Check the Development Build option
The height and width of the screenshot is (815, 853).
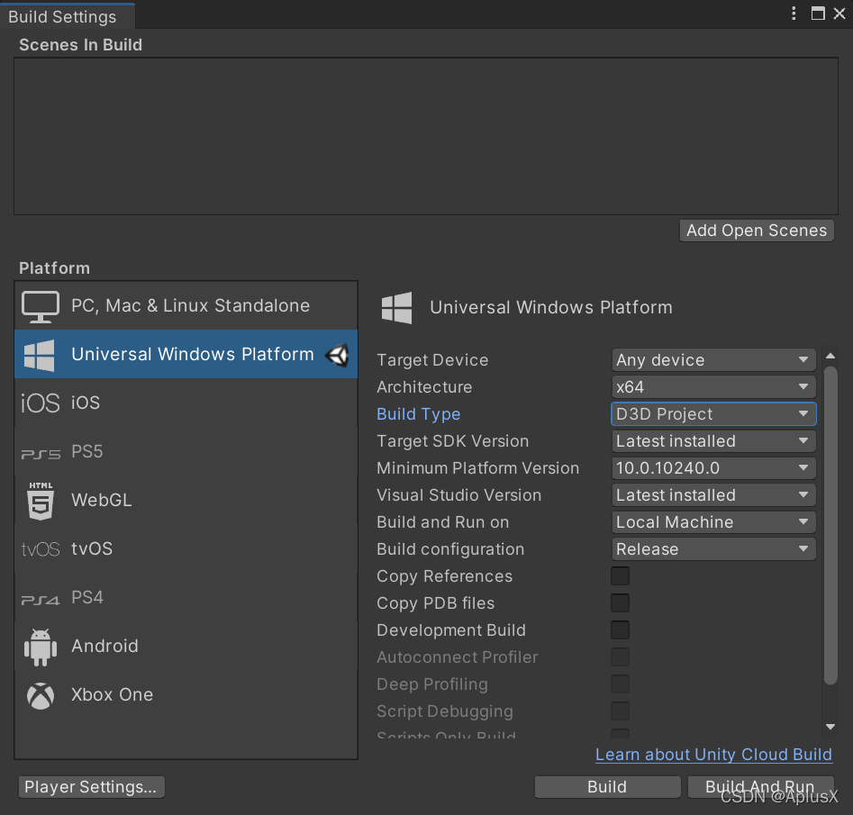[x=620, y=629]
